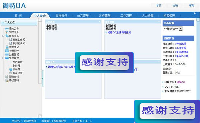The height and width of the screenshot is (123, 200).
Task: Click the 淘特OA developer link
Action: [181, 82]
